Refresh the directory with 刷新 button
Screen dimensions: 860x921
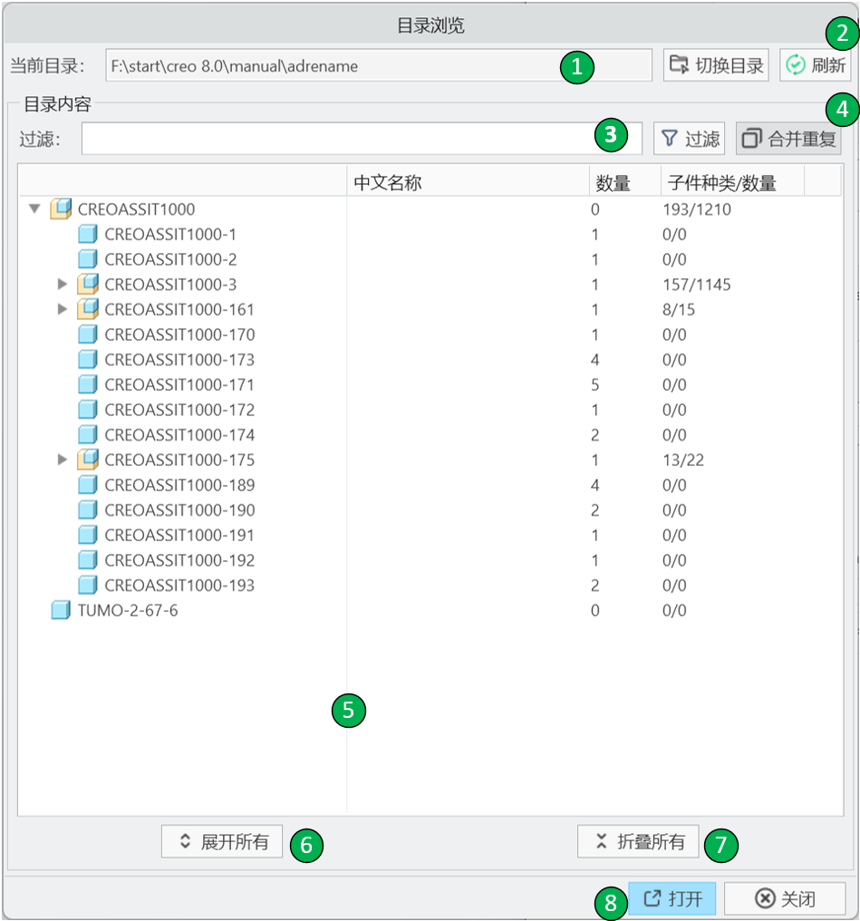tap(815, 65)
